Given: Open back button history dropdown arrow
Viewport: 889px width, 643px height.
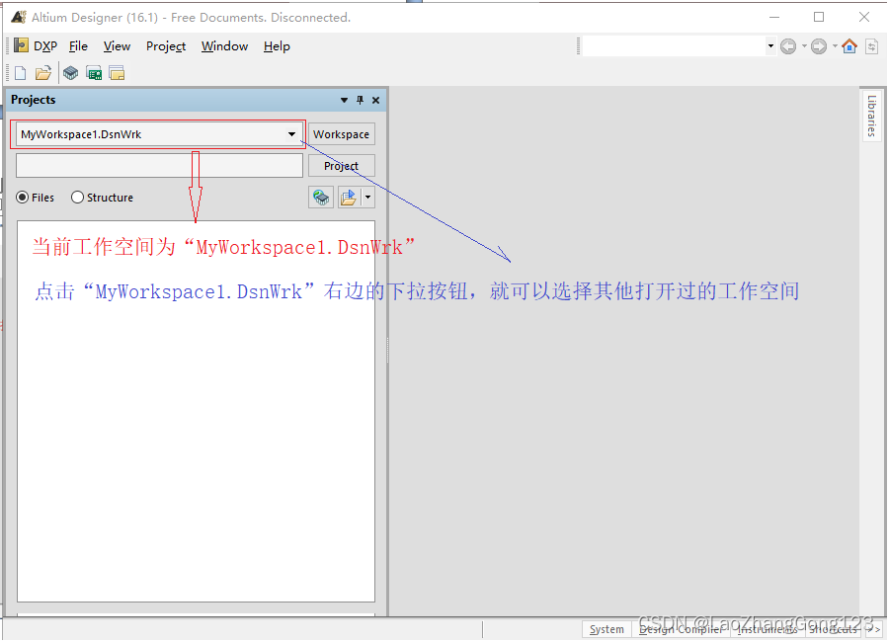Looking at the screenshot, I should [804, 46].
